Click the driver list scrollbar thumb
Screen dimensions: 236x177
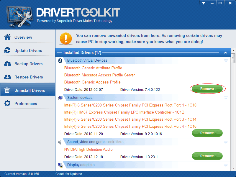[233, 58]
